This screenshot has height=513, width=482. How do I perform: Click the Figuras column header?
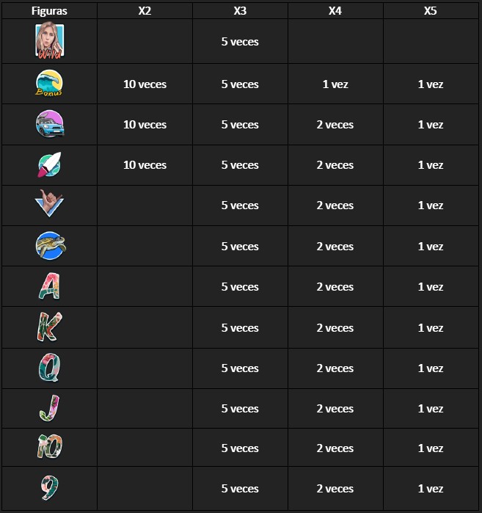(49, 11)
